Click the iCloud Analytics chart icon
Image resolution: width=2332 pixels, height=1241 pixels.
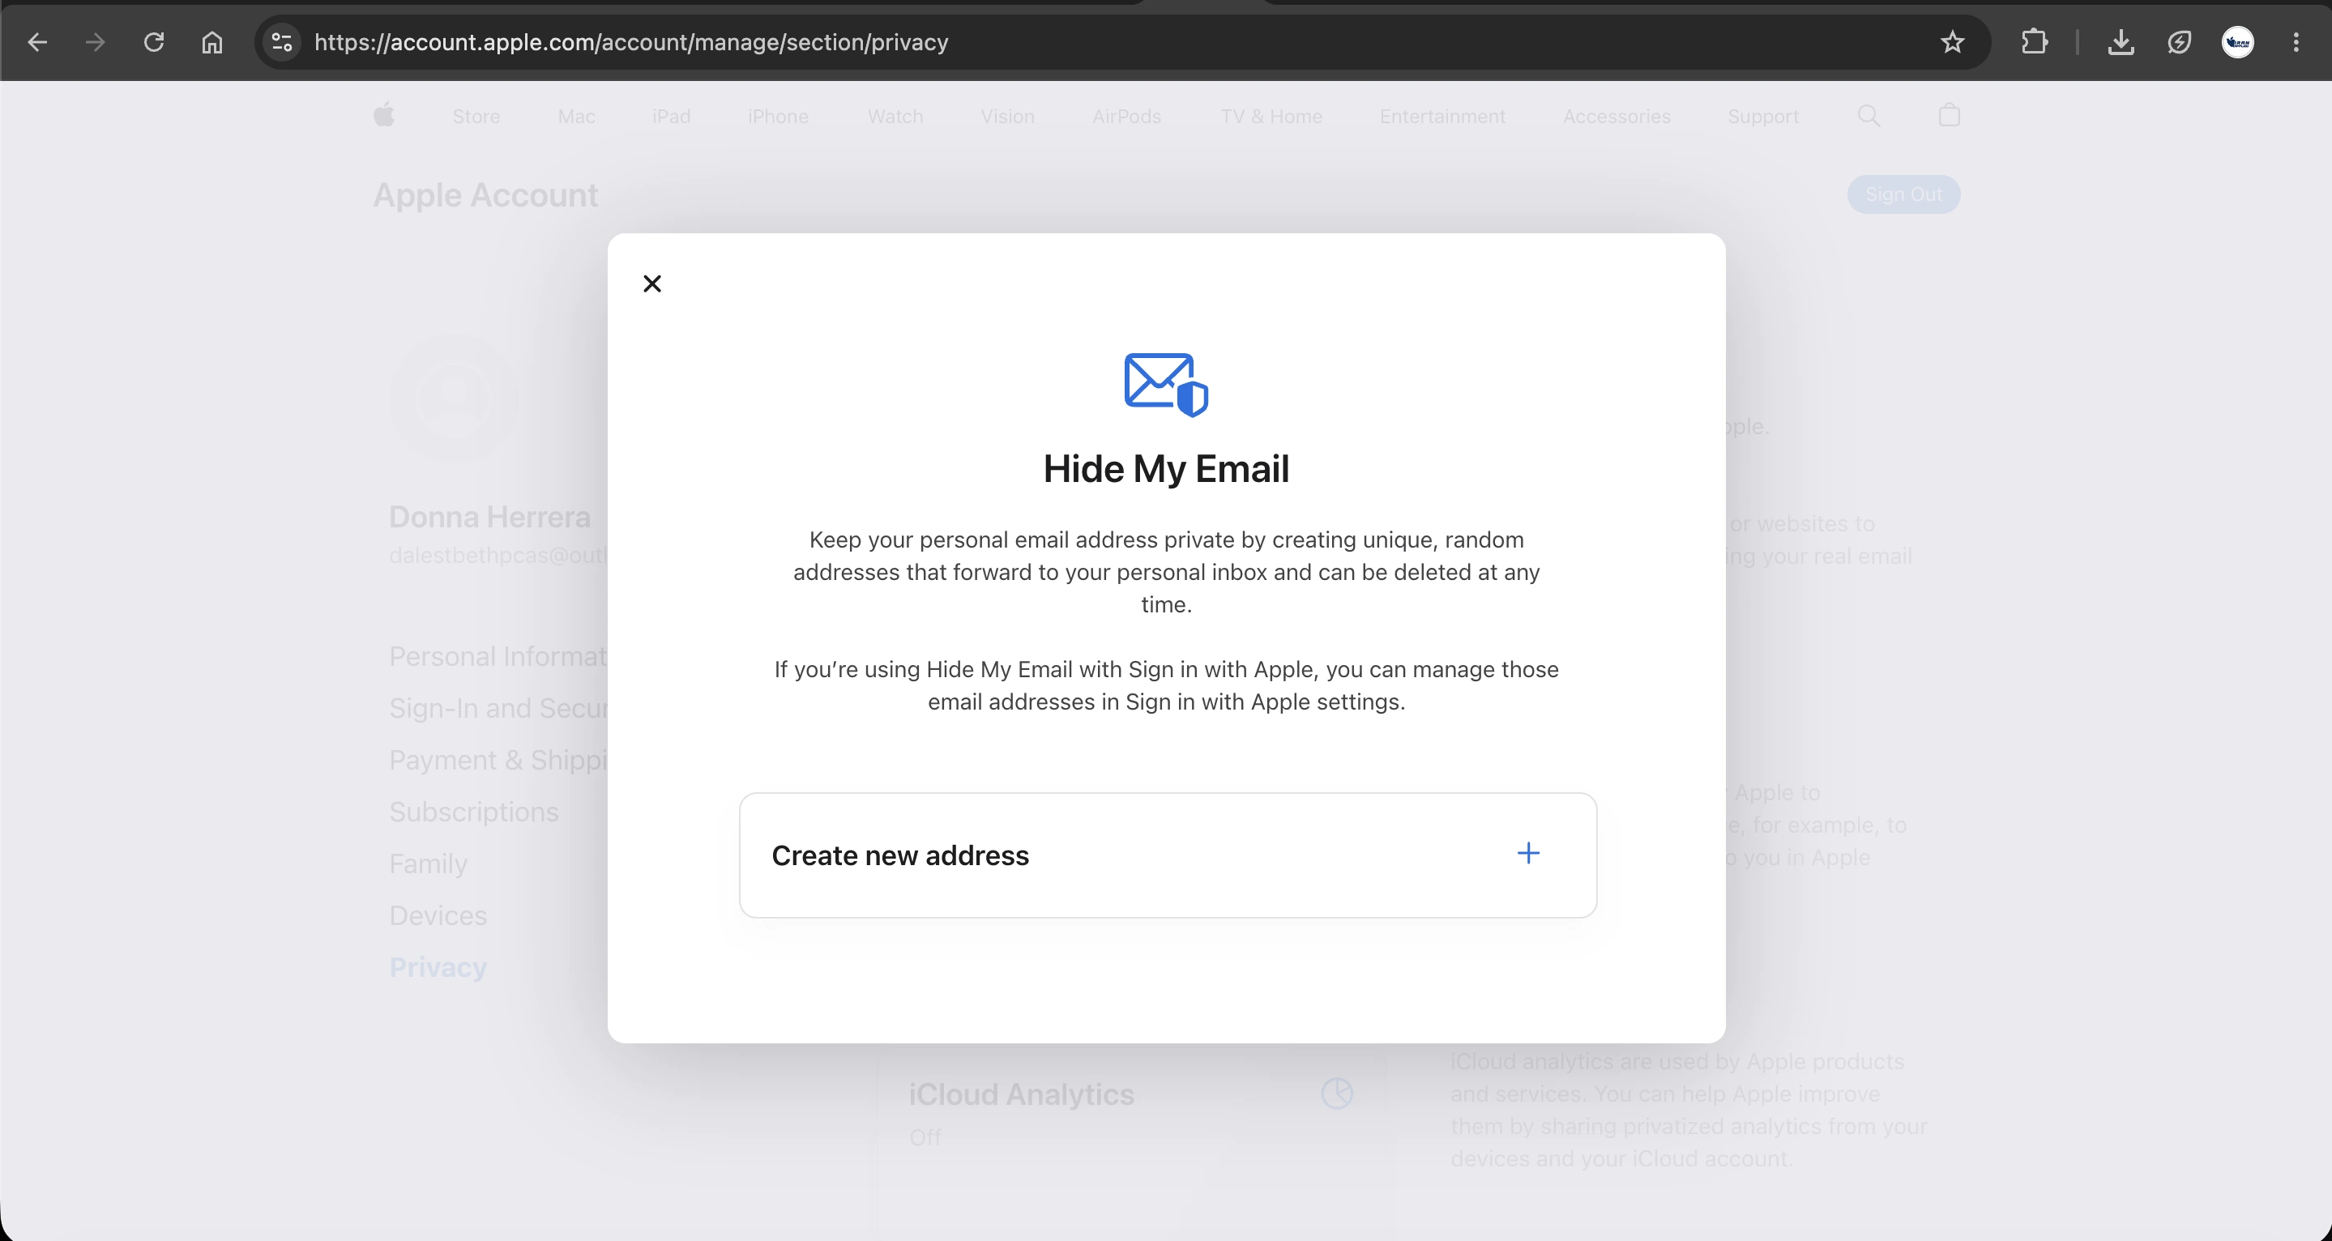[x=1336, y=1094]
